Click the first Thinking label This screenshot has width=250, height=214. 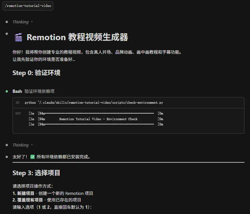coord(21,22)
